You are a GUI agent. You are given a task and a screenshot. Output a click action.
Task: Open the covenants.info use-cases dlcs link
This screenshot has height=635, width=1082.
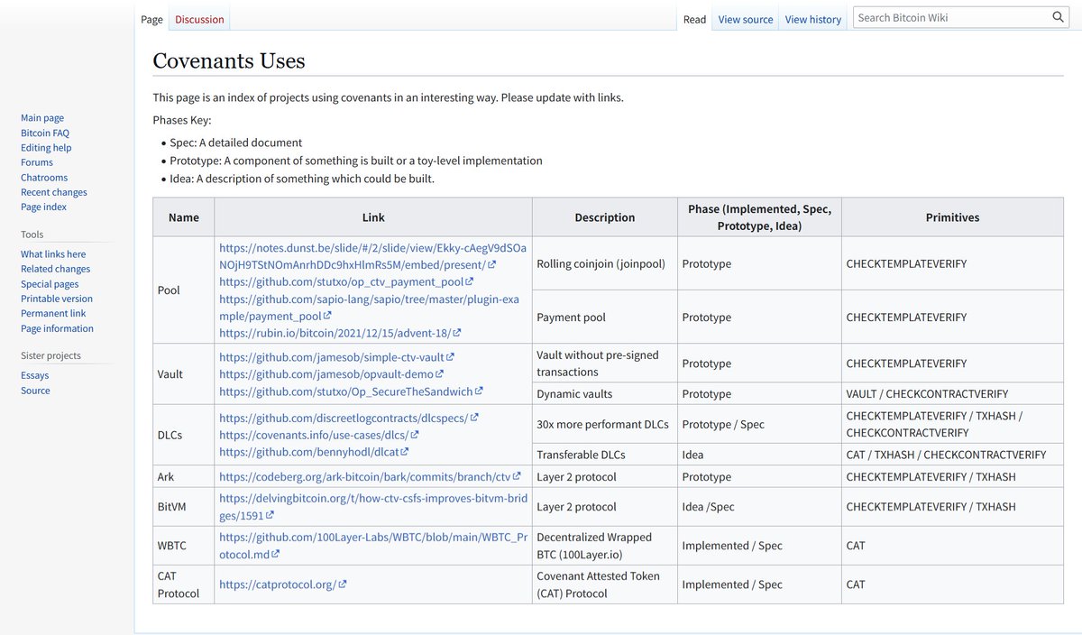[319, 435]
